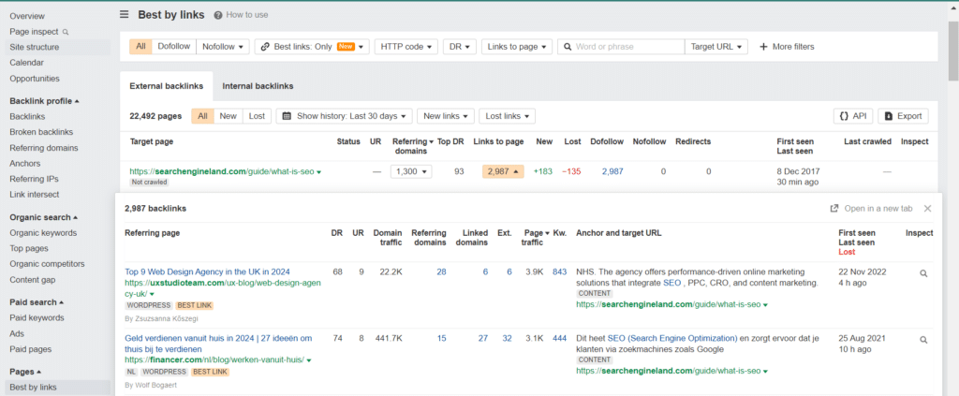Toggle the hamburger sidebar menu icon
Screen dimensions: 959x396
pyautogui.click(x=125, y=15)
